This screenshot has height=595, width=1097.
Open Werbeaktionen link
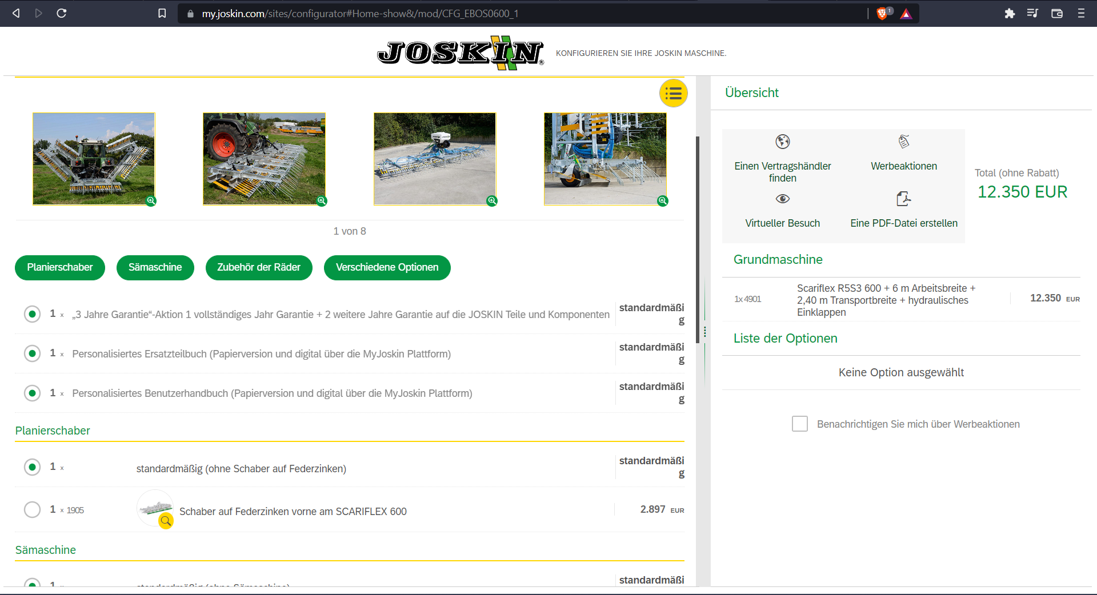pyautogui.click(x=904, y=166)
